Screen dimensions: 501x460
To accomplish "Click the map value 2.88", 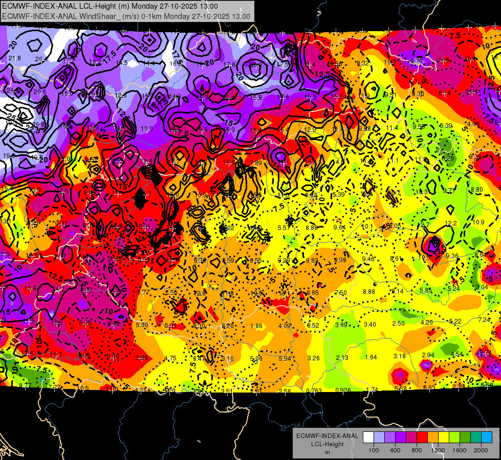I will pos(142,358).
